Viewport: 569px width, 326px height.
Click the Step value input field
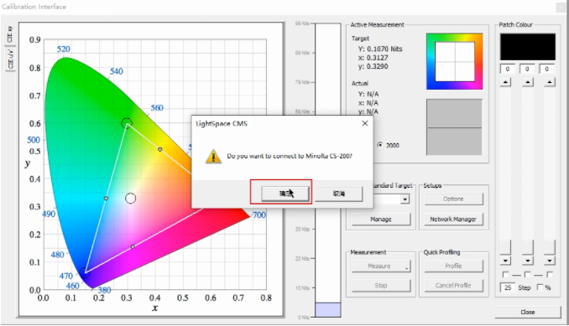click(508, 287)
